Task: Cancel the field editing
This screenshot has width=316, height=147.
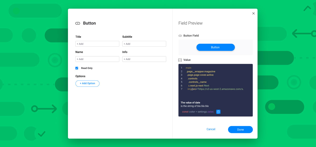Action: 211,129
